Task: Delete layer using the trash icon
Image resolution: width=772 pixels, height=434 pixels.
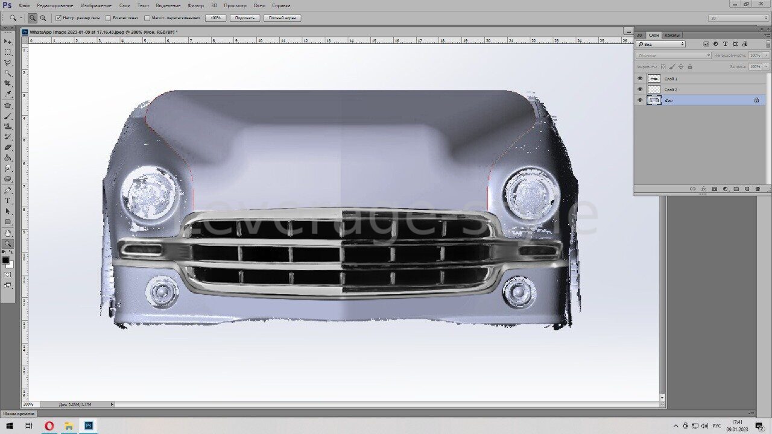Action: [758, 189]
